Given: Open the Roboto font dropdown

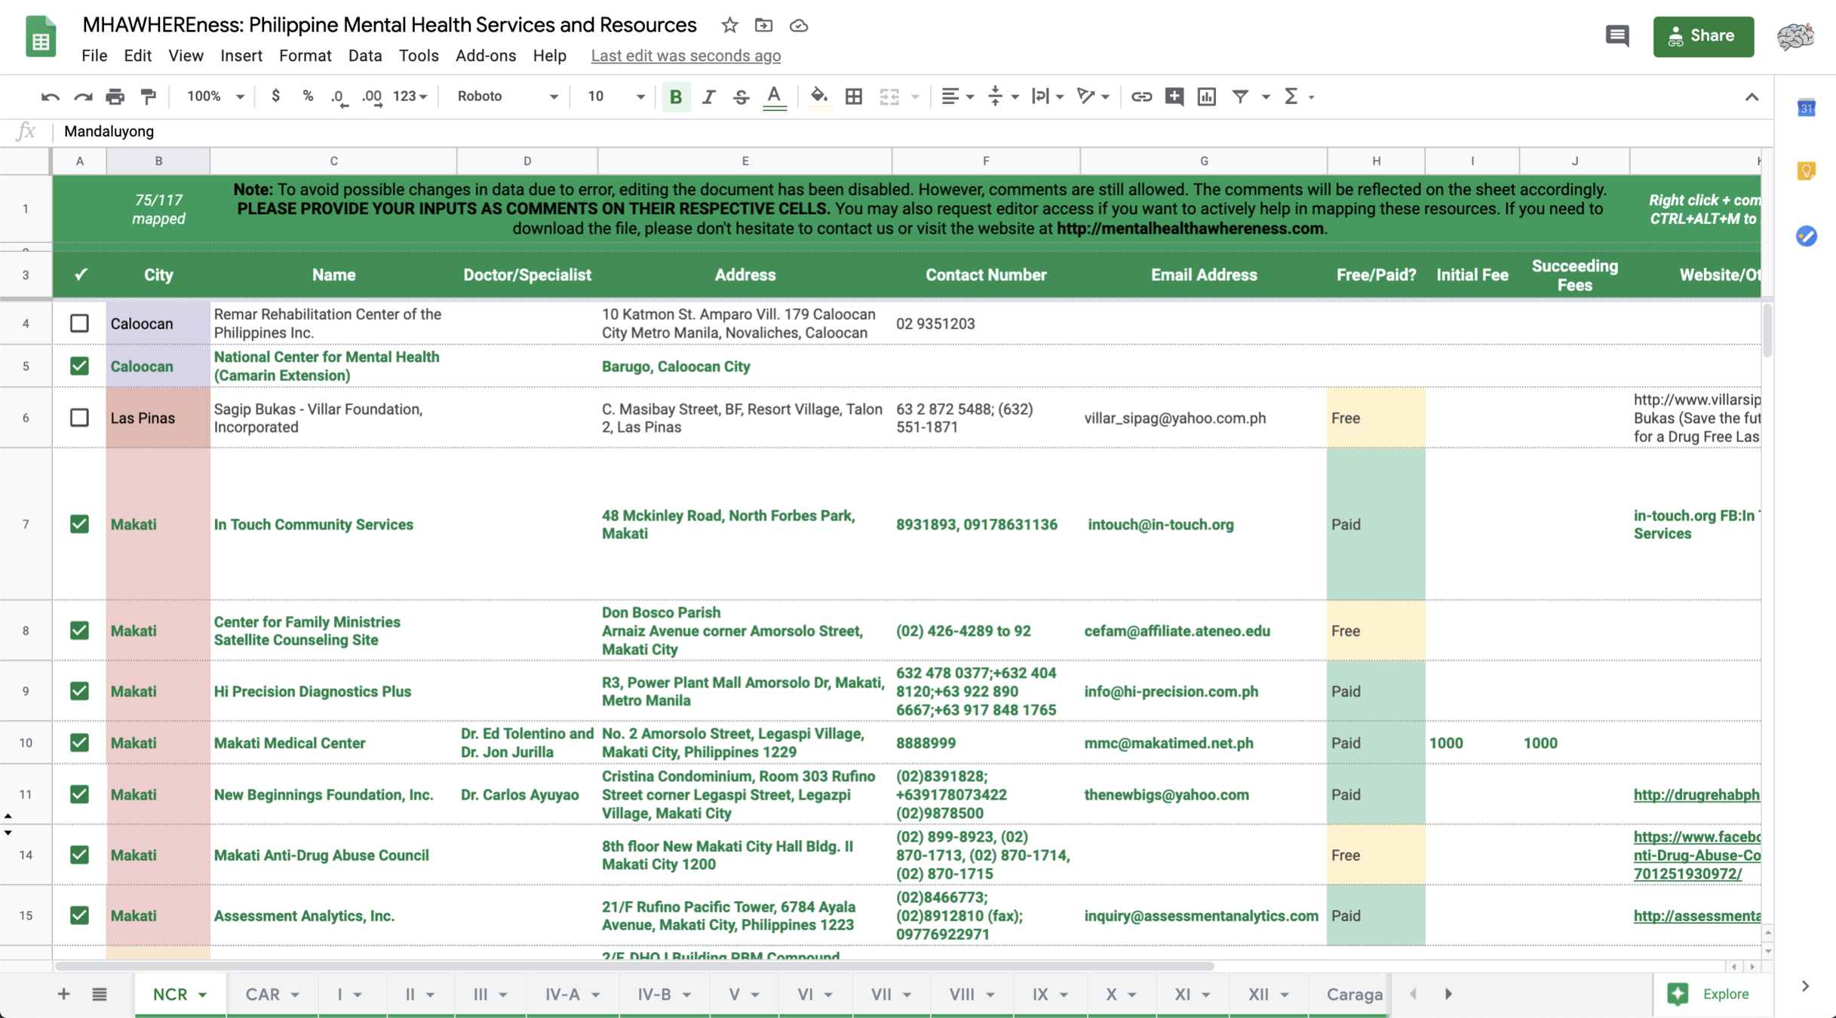Looking at the screenshot, I should click(507, 97).
